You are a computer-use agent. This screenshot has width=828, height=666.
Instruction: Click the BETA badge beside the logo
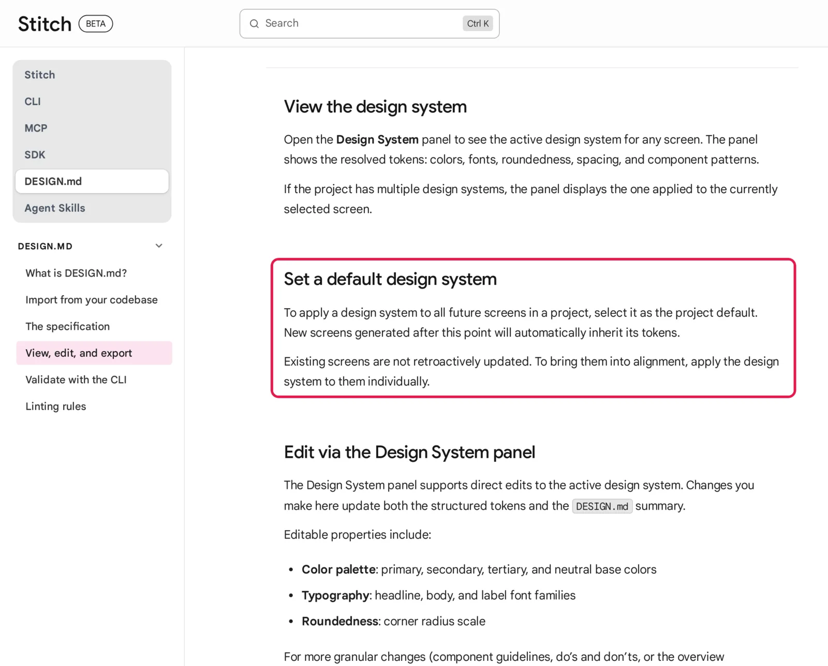[96, 24]
